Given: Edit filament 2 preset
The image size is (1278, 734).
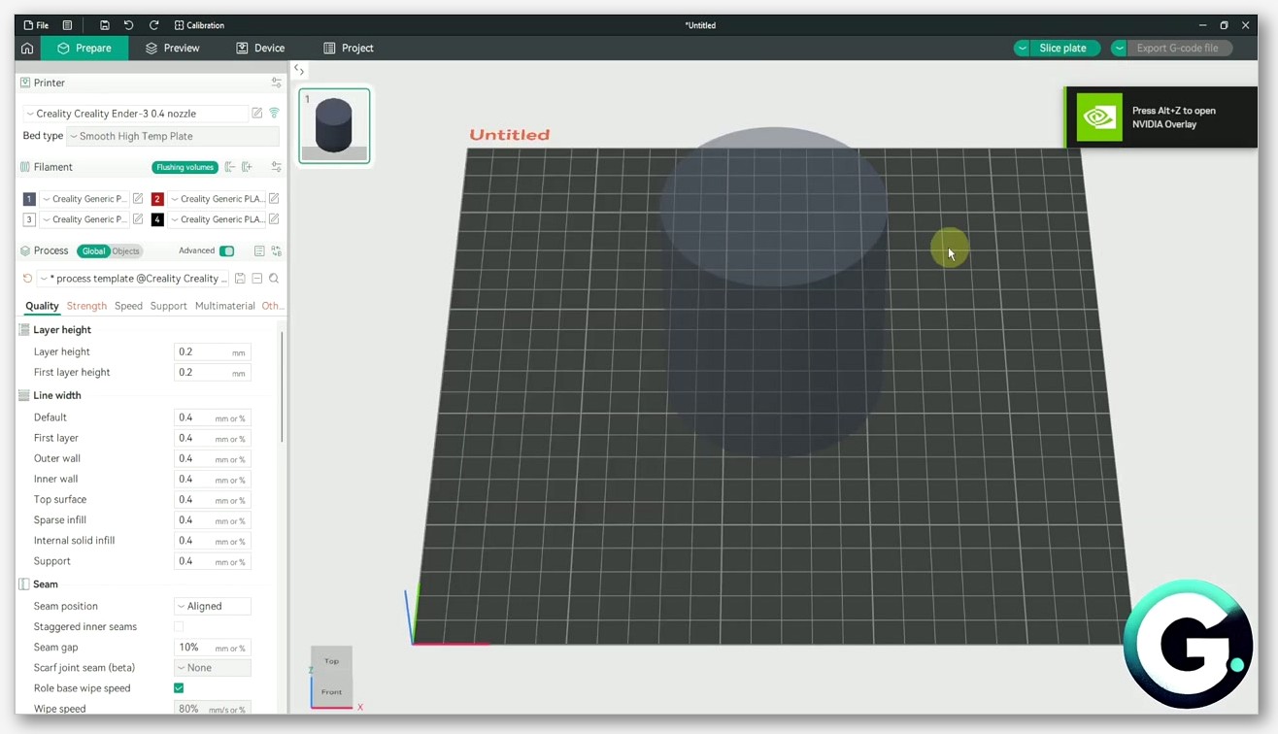Looking at the screenshot, I should click(274, 198).
